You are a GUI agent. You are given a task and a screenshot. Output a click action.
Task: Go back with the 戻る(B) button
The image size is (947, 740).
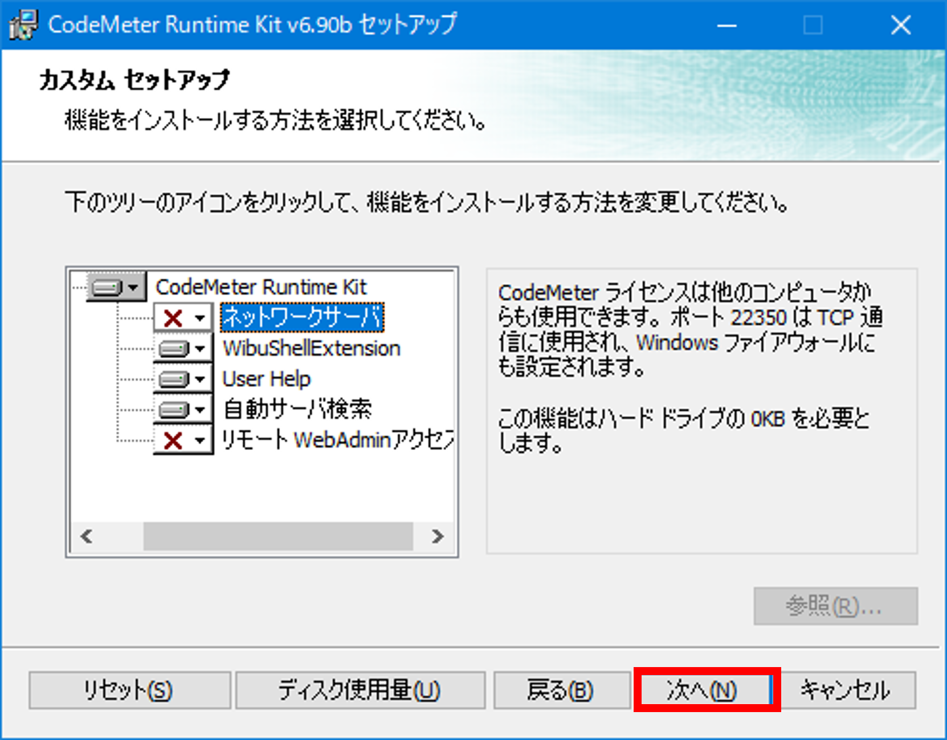coord(561,690)
